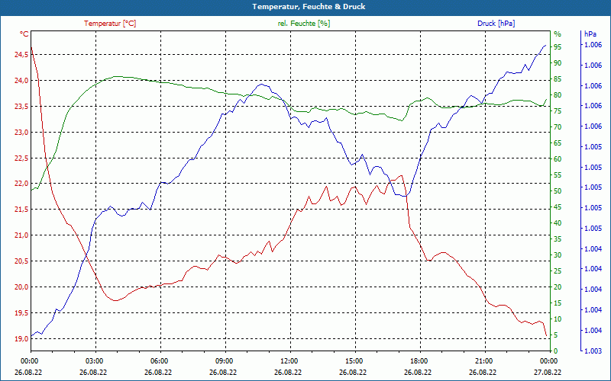Click the 50 value on the humidity axis
The height and width of the screenshot is (381, 611).
coord(558,191)
